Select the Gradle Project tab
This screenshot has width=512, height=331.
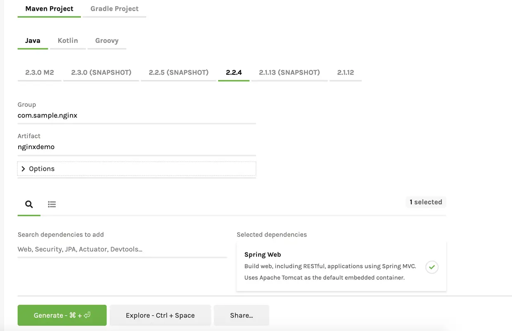114,9
